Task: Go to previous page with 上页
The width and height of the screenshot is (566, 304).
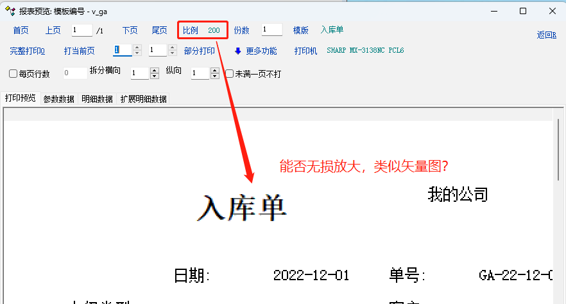Action: coord(53,30)
